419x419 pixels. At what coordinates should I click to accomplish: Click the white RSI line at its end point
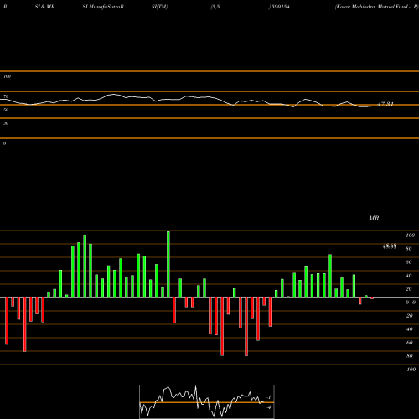point(371,106)
